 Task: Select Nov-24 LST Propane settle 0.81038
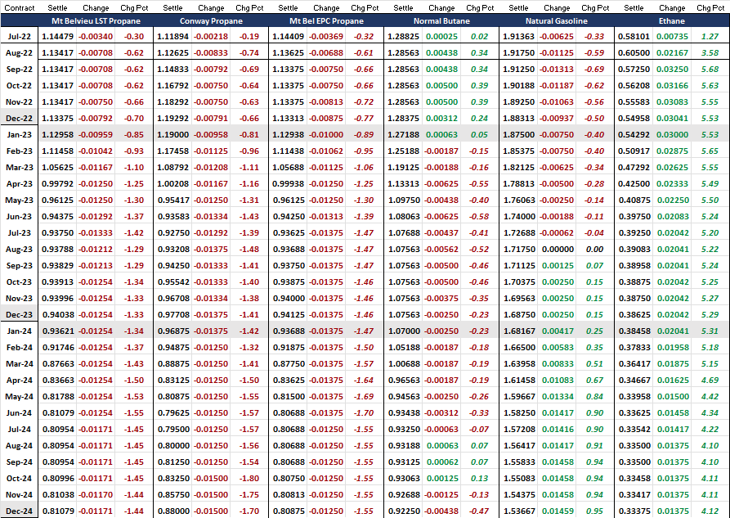(x=58, y=495)
